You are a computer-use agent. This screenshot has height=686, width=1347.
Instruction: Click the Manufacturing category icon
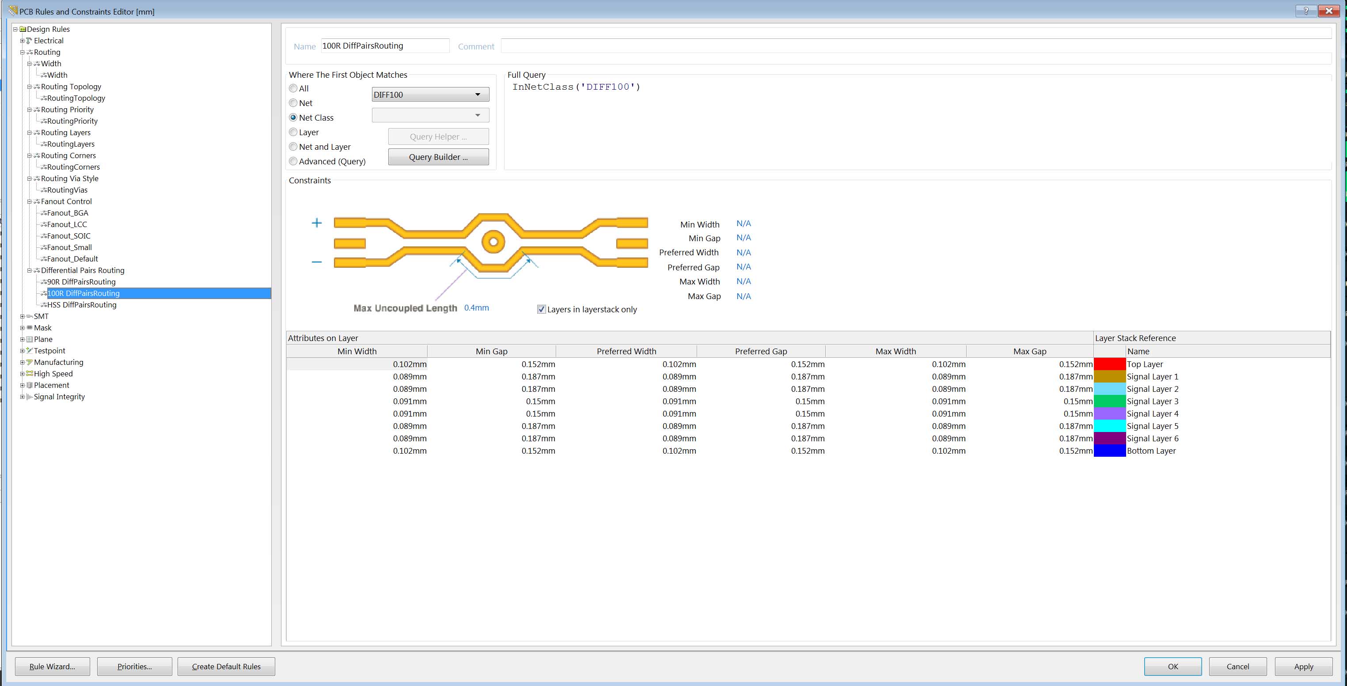click(29, 362)
